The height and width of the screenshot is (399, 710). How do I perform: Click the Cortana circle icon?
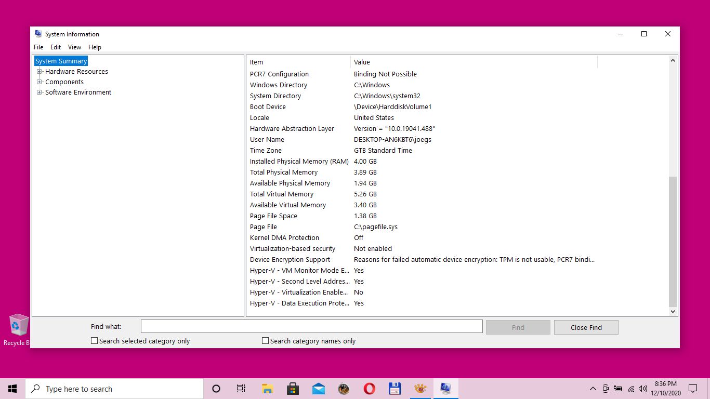click(216, 389)
